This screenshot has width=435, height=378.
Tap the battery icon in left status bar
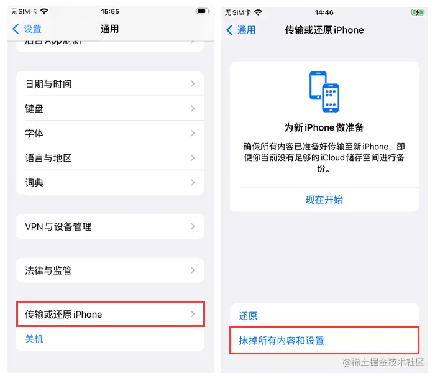click(203, 11)
